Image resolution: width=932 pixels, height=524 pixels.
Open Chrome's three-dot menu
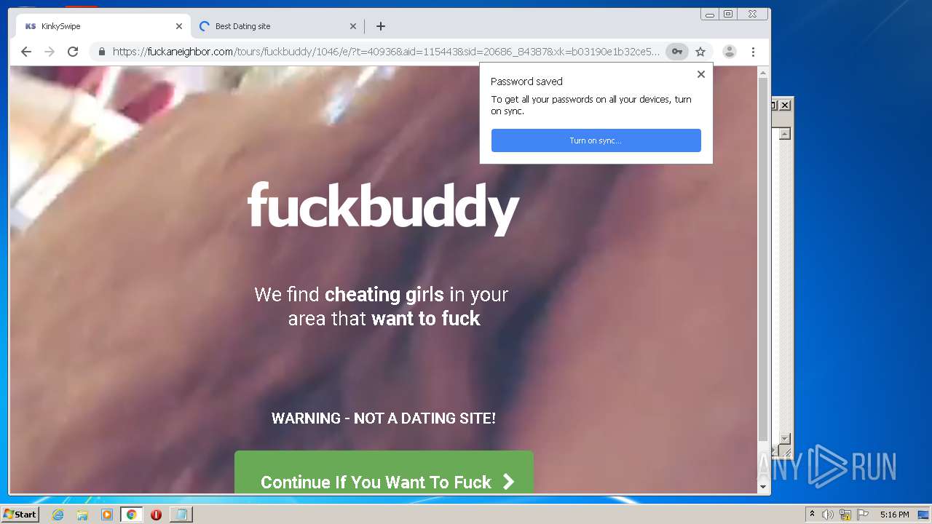pos(753,52)
